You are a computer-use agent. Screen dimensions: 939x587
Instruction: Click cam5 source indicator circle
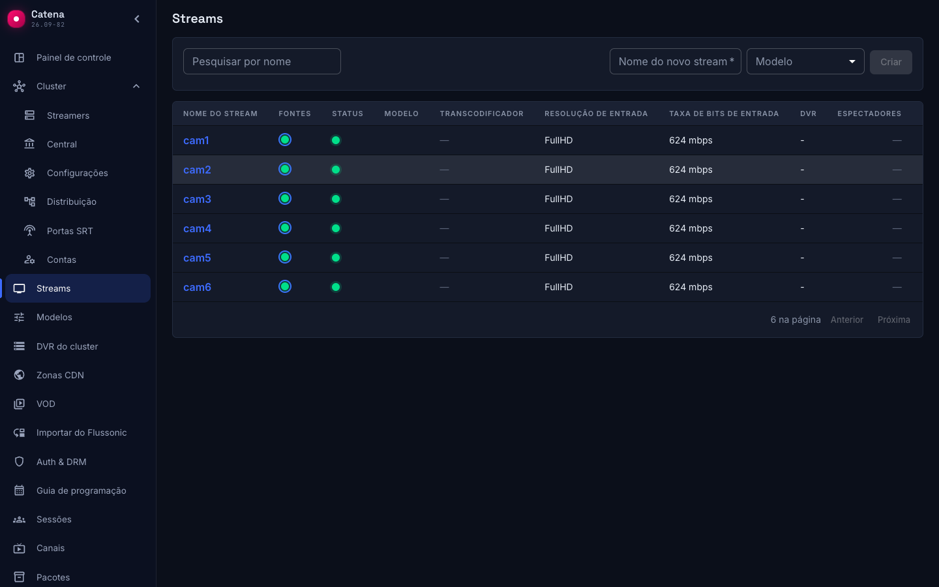(285, 257)
